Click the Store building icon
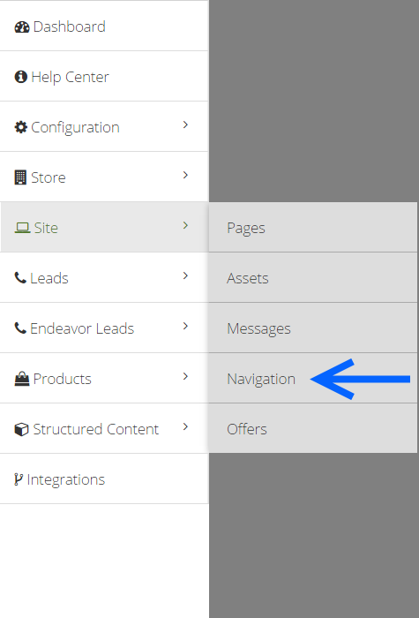 [x=20, y=177]
